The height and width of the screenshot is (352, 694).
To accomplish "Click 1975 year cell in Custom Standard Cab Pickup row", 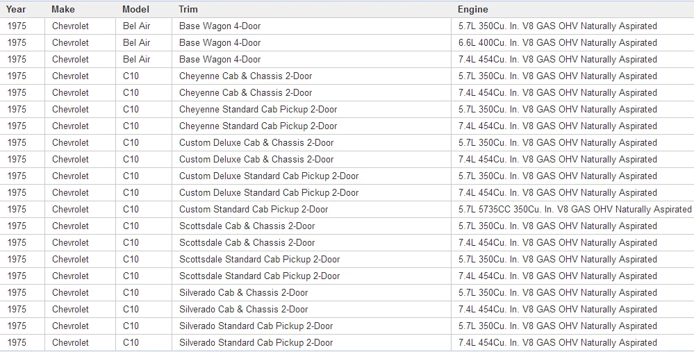I will click(22, 210).
